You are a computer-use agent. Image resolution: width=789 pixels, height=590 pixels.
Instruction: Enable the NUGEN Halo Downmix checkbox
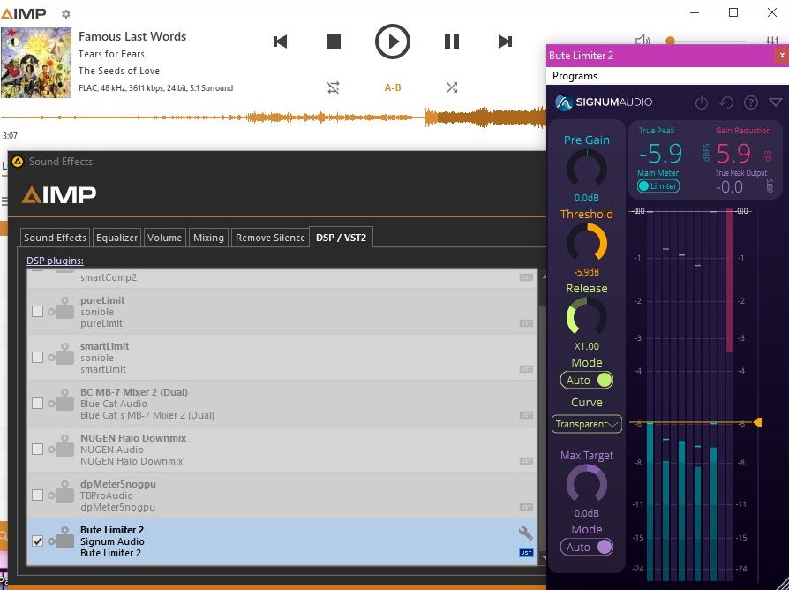37,449
